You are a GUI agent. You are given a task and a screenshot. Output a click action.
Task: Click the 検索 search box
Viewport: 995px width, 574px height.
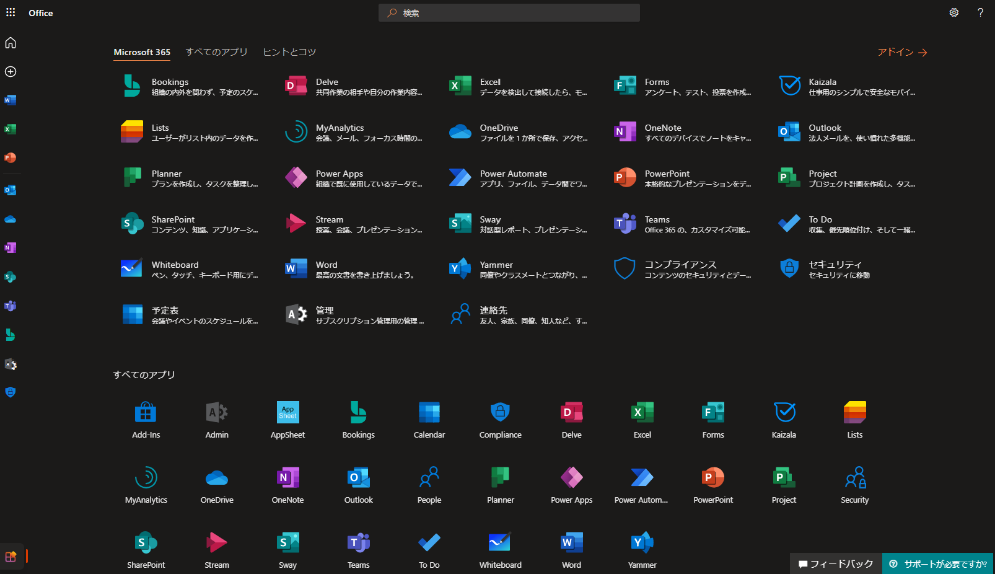coord(509,13)
